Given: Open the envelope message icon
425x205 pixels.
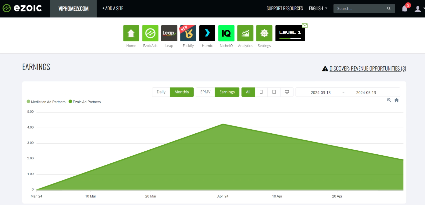Looking at the screenshot, I should click(x=305, y=26).
